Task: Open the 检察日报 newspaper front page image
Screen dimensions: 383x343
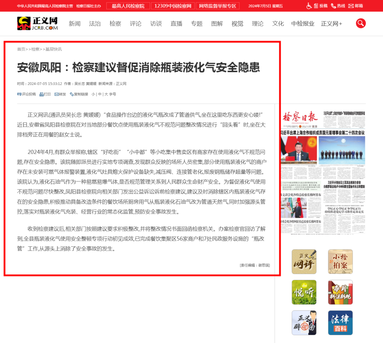Action: [323, 172]
